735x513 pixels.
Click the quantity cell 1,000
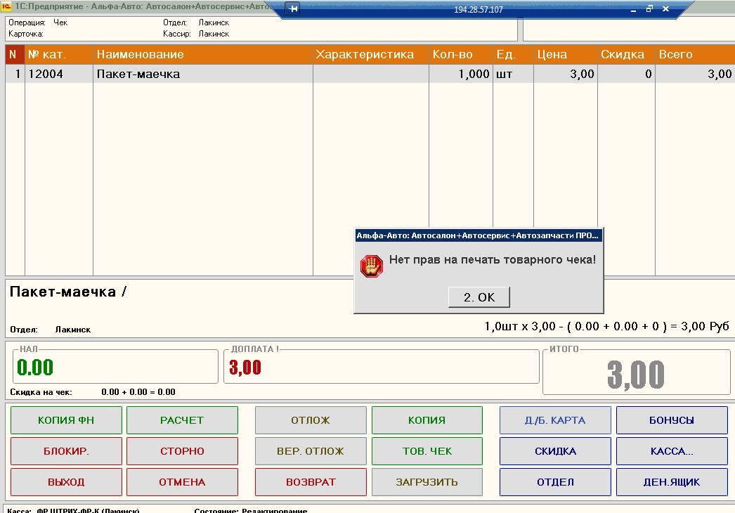[461, 74]
